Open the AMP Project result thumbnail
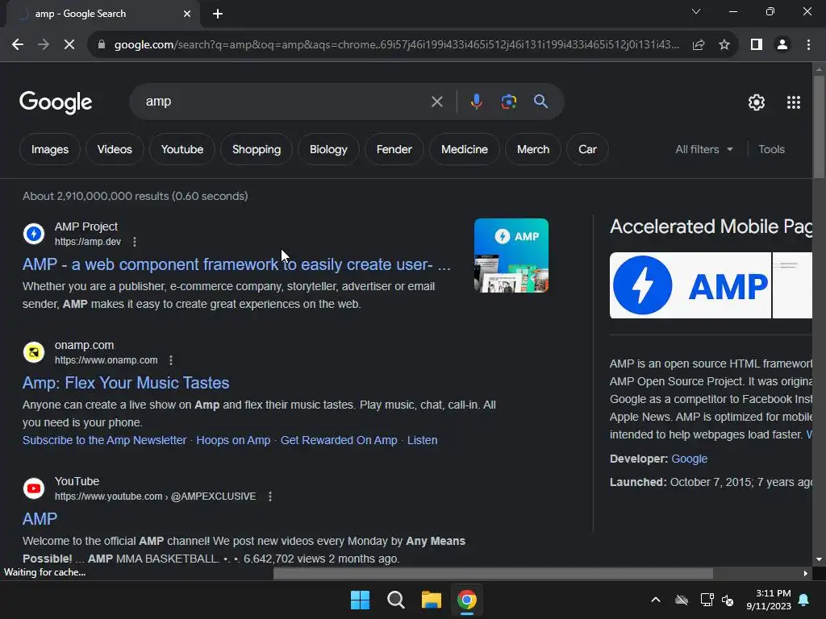The height and width of the screenshot is (619, 826). pos(511,255)
